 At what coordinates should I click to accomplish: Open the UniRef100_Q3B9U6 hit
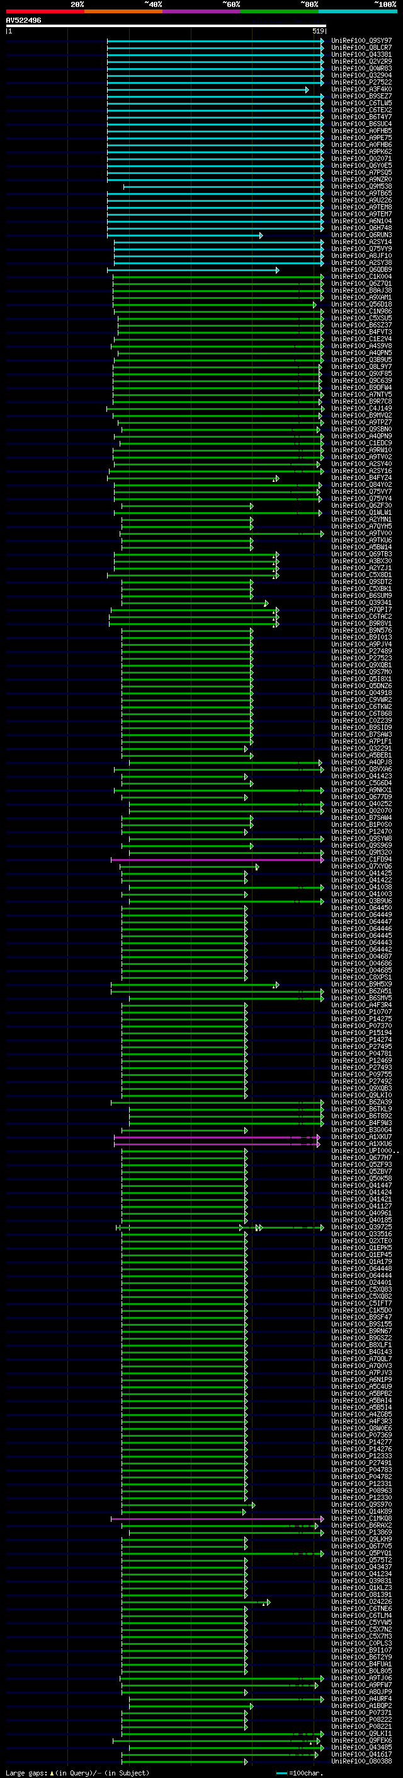click(x=361, y=901)
